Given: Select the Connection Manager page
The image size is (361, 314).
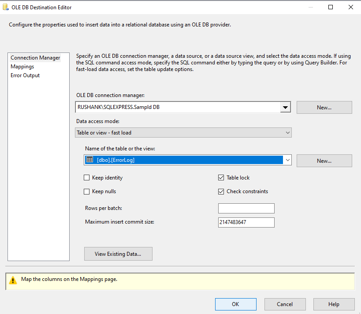Looking at the screenshot, I should (x=35, y=58).
